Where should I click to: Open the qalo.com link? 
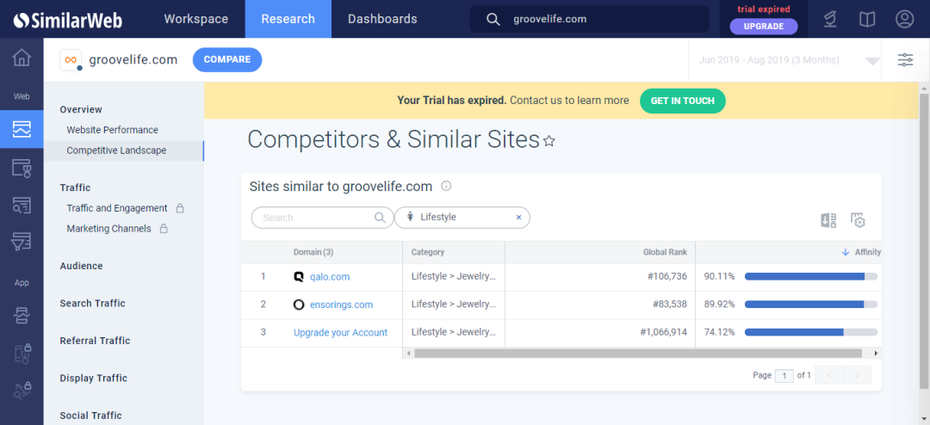click(x=330, y=277)
